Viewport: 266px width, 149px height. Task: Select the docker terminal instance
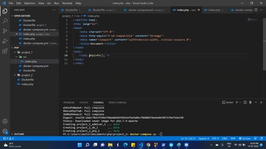pyautogui.click(x=228, y=102)
